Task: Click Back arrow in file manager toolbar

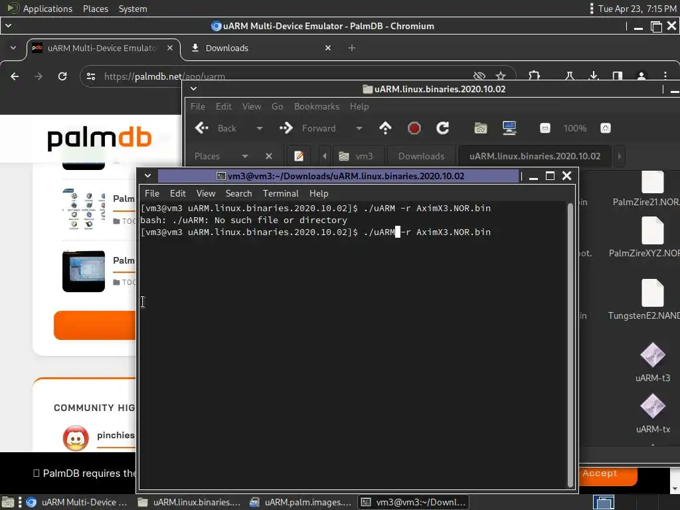Action: click(x=202, y=128)
